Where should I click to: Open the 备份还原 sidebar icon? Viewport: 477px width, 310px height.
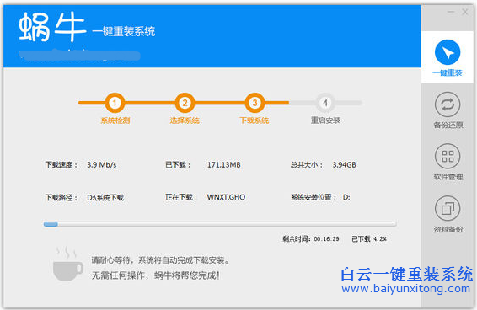[448, 104]
